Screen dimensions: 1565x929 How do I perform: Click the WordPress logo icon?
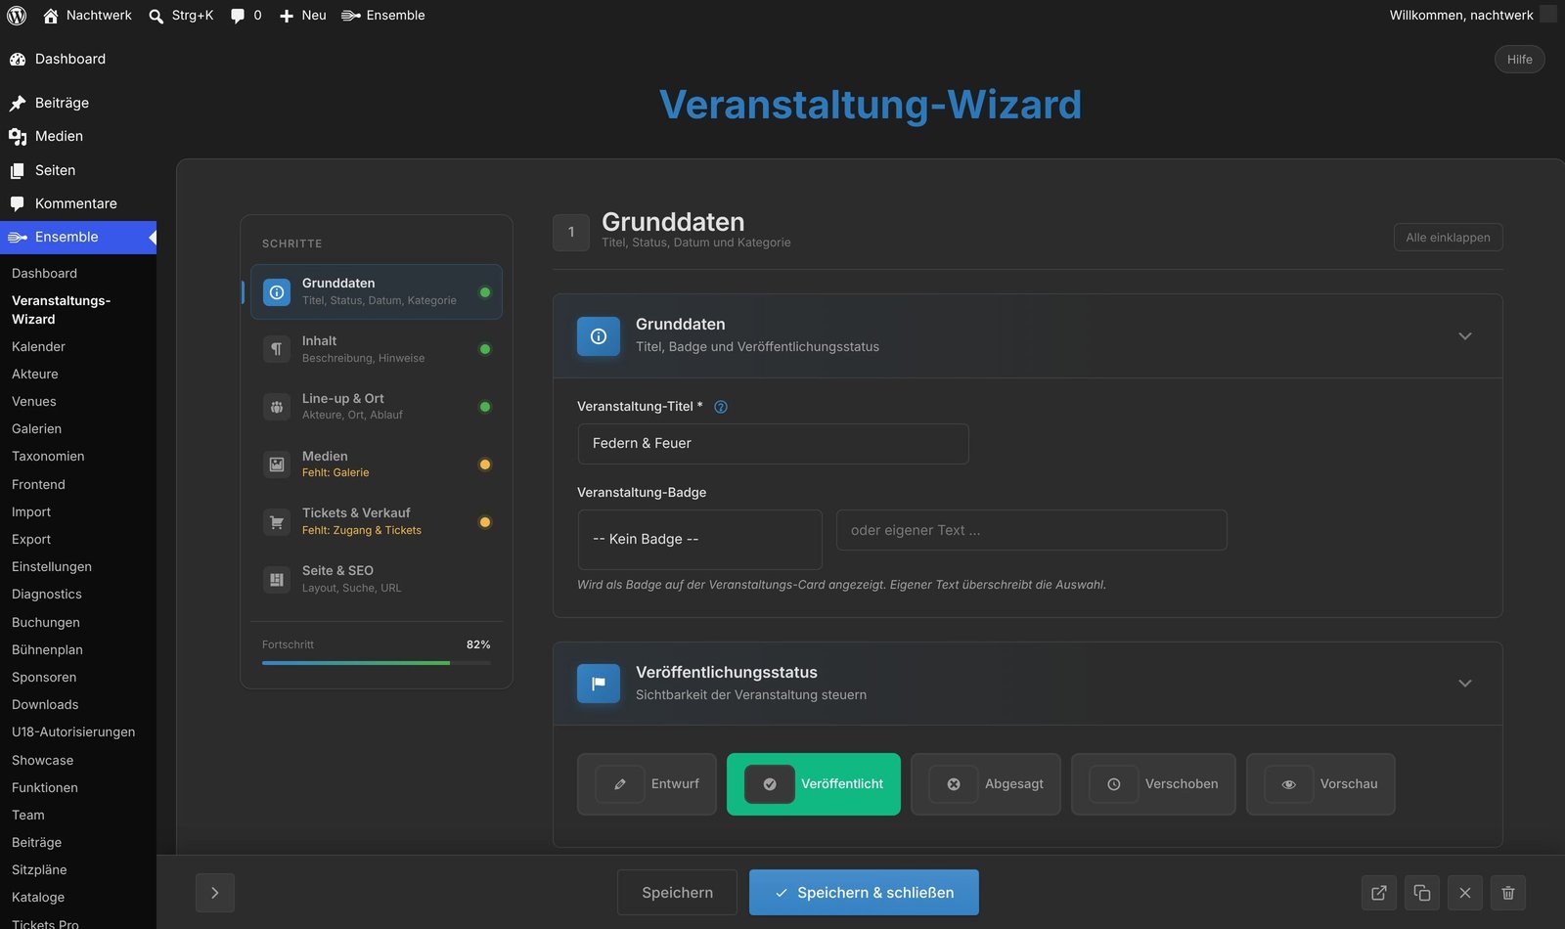[17, 16]
